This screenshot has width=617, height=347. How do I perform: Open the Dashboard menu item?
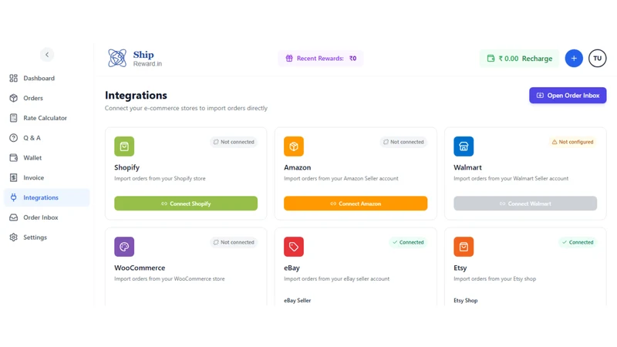[47, 79]
